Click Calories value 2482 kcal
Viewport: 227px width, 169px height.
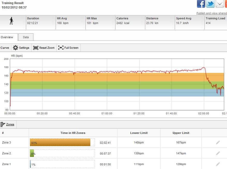click(123, 23)
